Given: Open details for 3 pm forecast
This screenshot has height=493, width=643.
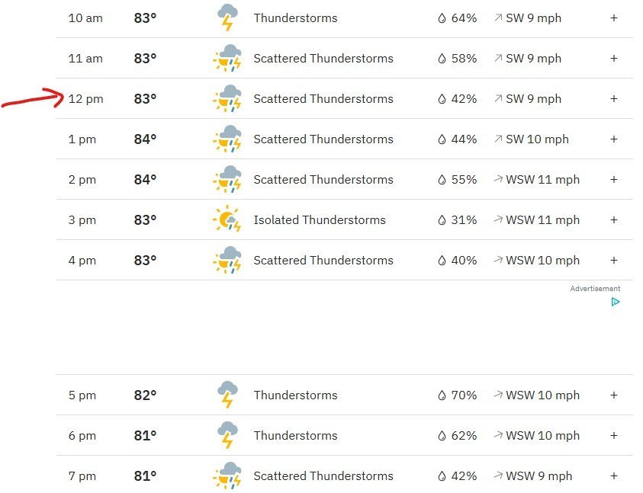Looking at the screenshot, I should pos(613,219).
